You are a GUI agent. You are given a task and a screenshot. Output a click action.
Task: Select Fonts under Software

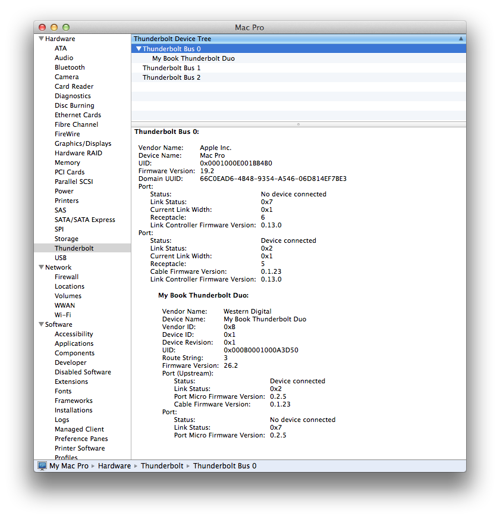pos(63,391)
